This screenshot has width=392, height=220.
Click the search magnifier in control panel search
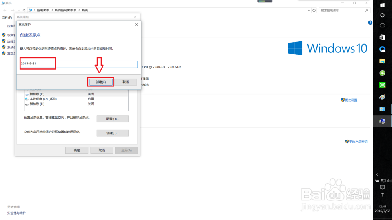coord(367,10)
